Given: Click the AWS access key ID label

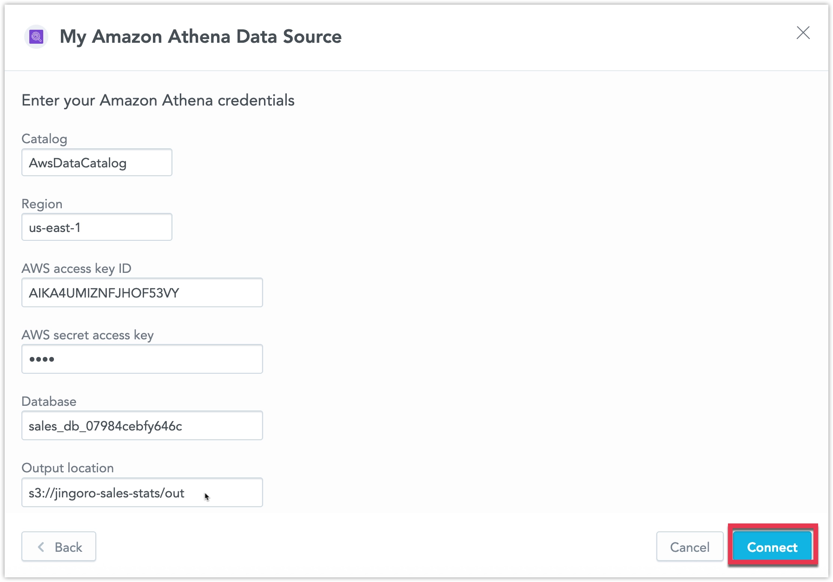Looking at the screenshot, I should point(76,269).
